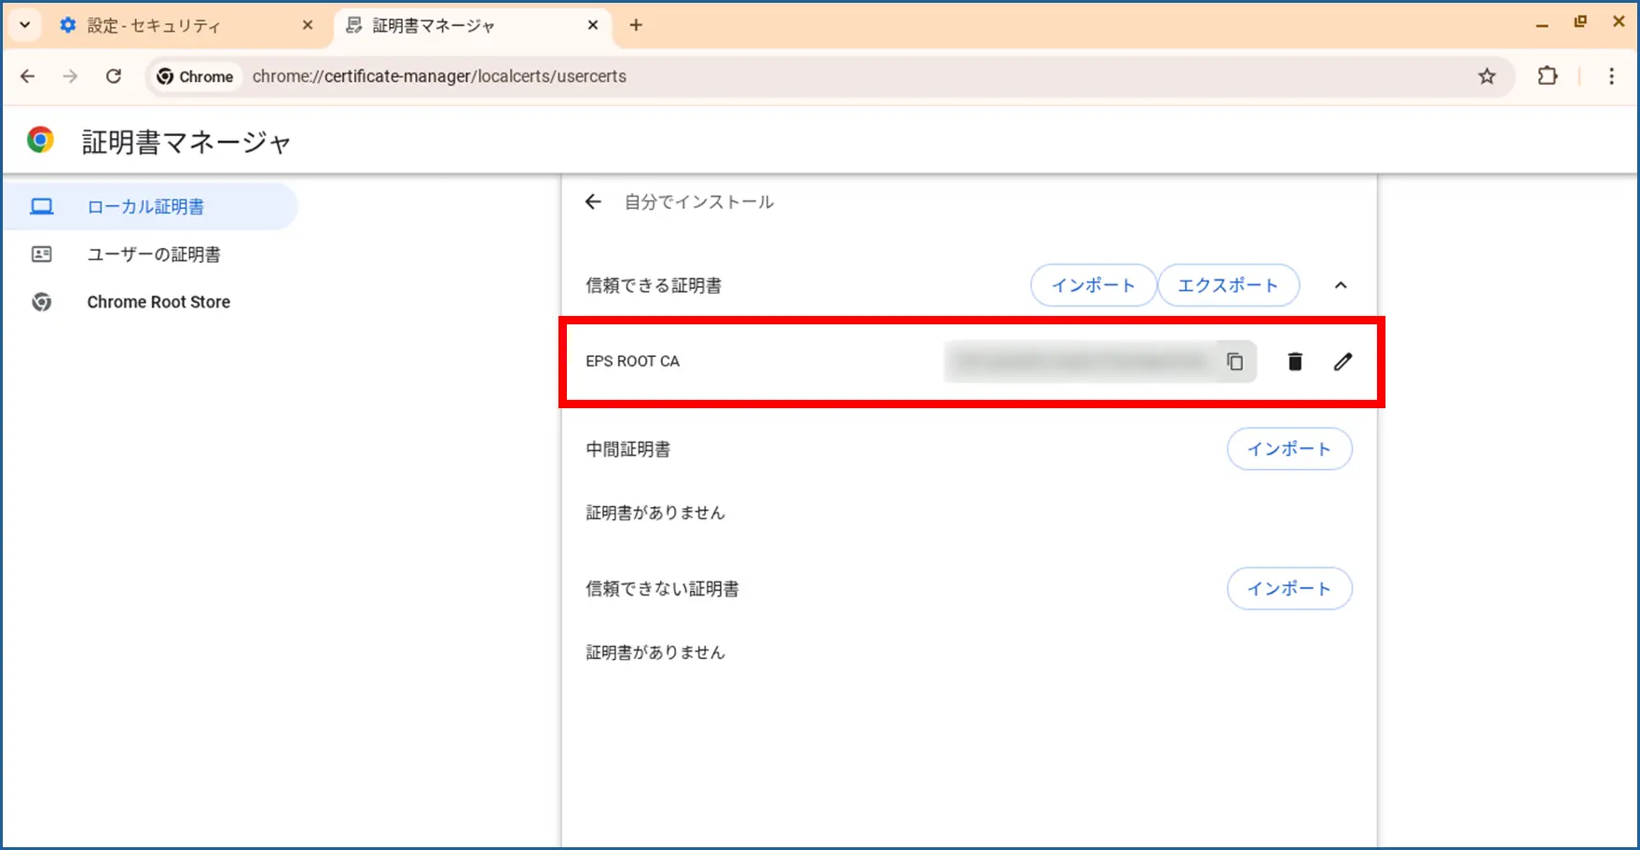Open Chrome's three-dot menu
The height and width of the screenshot is (850, 1640).
pyautogui.click(x=1611, y=76)
